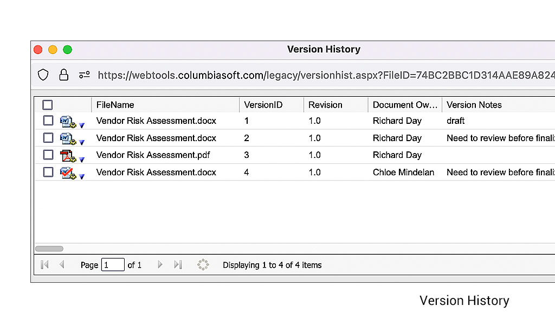
Task: Toggle the select-all checkbox in table header
Action: pyautogui.click(x=48, y=105)
